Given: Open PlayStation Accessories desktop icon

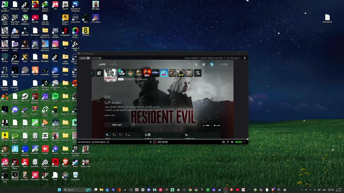Looking at the screenshot, I should [75, 6].
